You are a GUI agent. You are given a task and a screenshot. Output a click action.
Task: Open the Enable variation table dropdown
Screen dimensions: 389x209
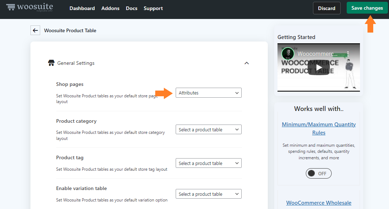click(x=208, y=194)
